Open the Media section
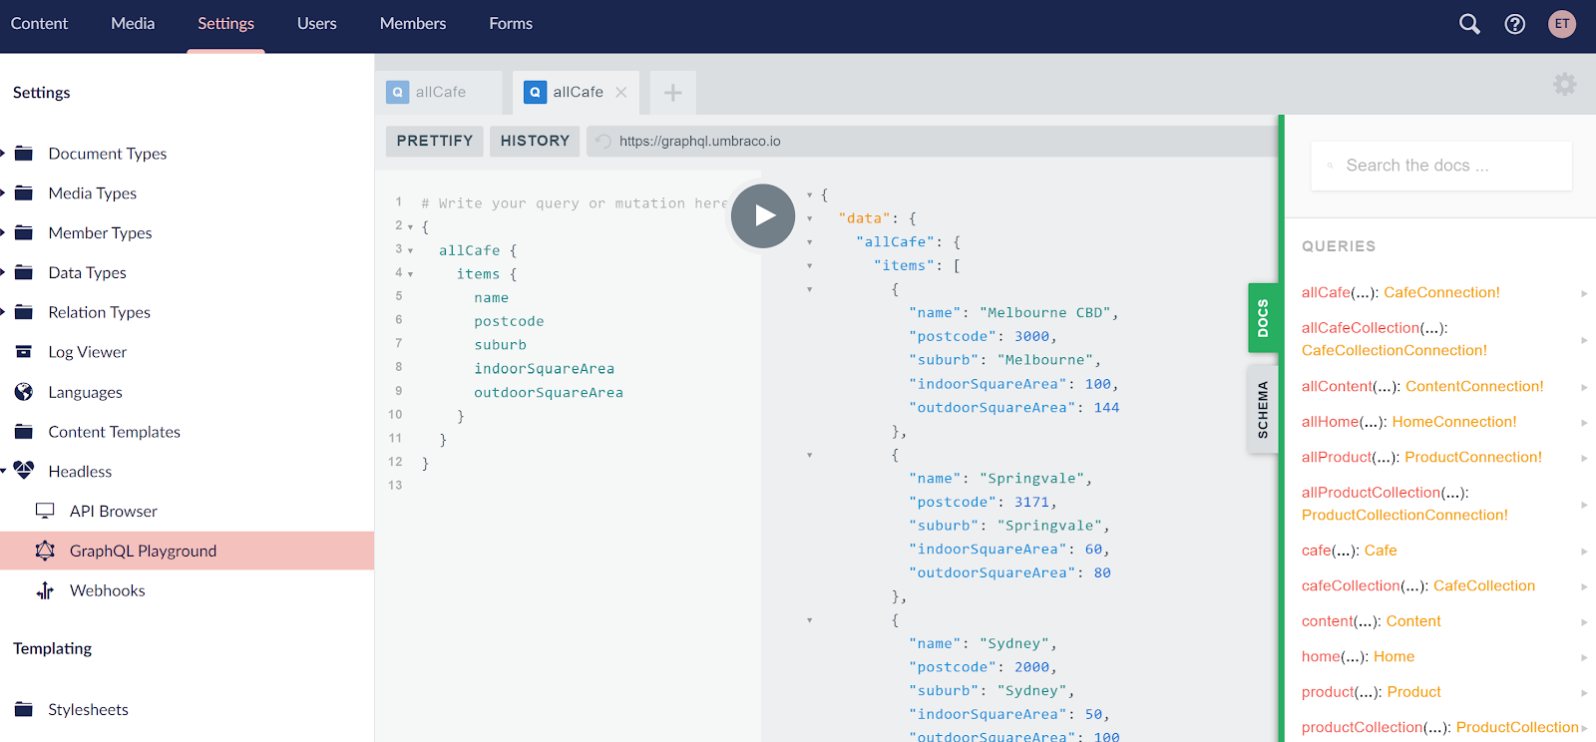1596x742 pixels. click(133, 24)
